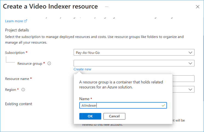204x132 pixels.
Task: Click the Resource name label
Action: pos(17,79)
